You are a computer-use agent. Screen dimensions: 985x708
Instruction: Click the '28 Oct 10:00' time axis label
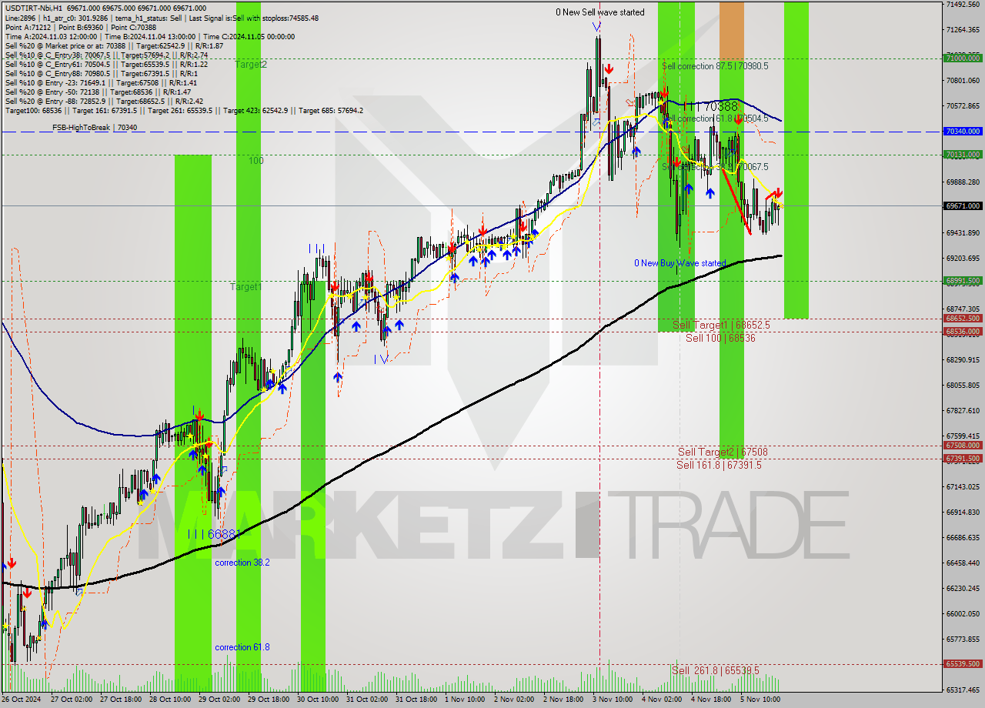(169, 700)
